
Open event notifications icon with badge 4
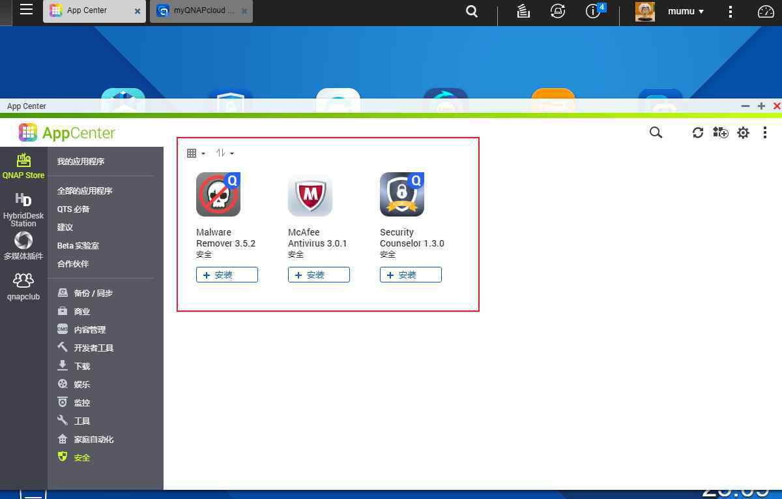pyautogui.click(x=594, y=10)
